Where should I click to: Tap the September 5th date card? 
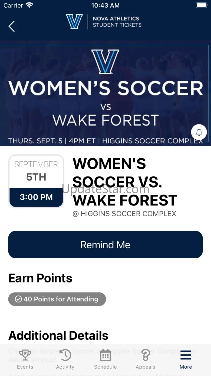[x=36, y=181]
